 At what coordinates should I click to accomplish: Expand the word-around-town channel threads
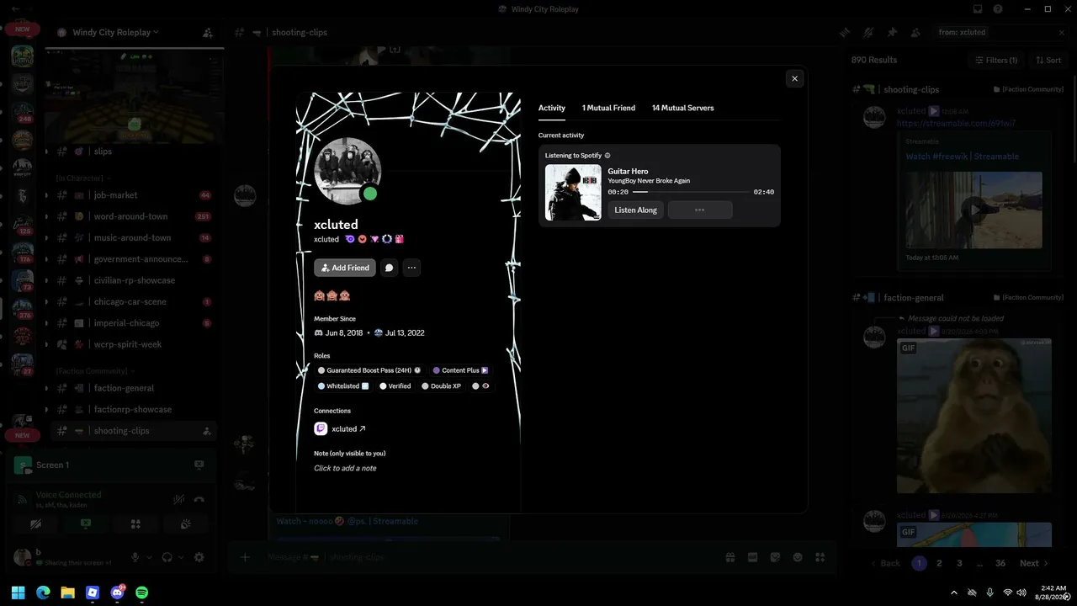pyautogui.click(x=46, y=216)
